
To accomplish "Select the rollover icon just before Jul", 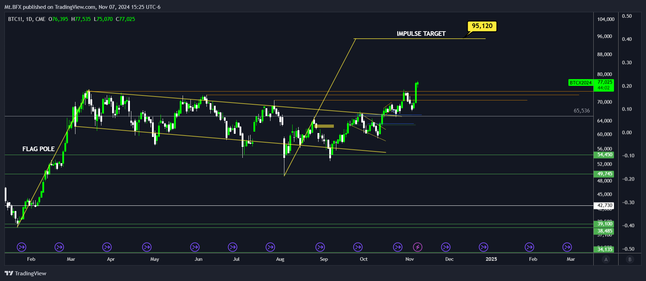I will pyautogui.click(x=233, y=247).
